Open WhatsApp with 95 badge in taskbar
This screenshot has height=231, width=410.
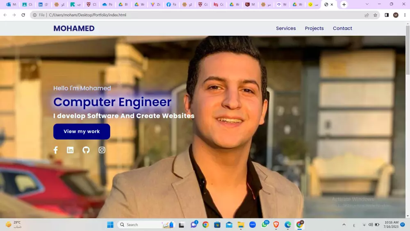pos(264,224)
